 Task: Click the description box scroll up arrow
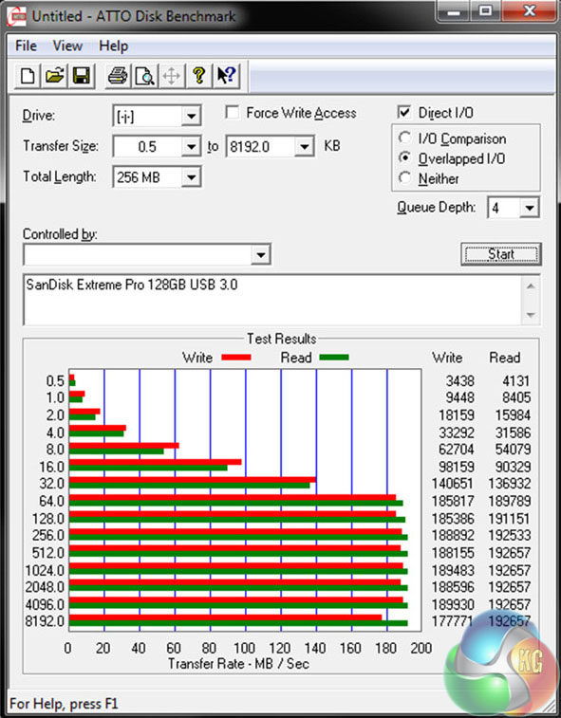click(531, 286)
